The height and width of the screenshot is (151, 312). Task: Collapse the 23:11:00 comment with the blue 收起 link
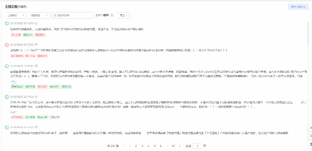coord(13,82)
